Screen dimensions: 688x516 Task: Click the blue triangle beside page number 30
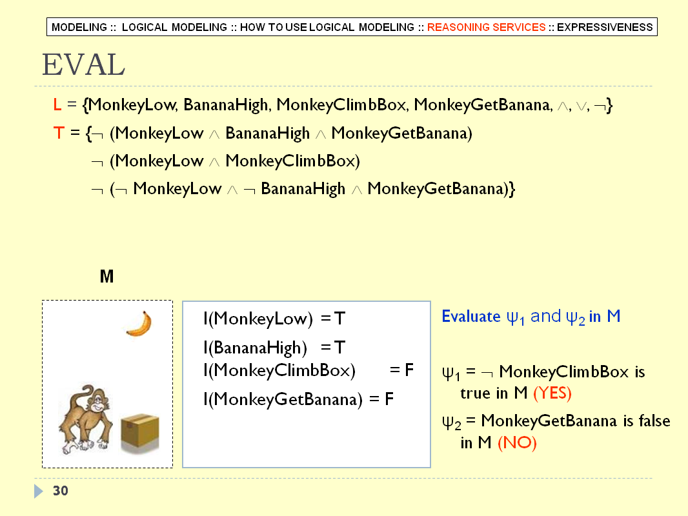[39, 491]
